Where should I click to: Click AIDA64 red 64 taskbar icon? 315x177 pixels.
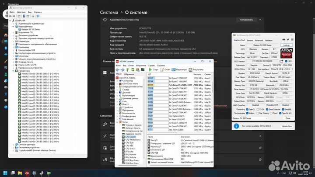click(27, 173)
